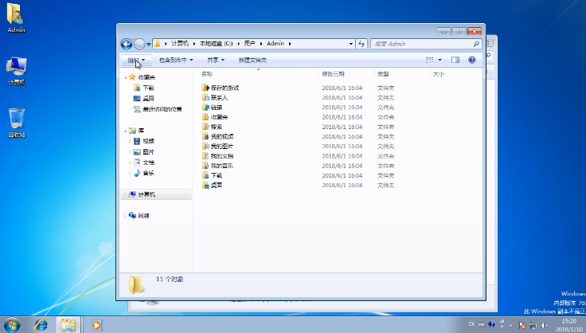Expand the 视频 library tree node
This screenshot has width=586, height=333.
tap(130, 141)
